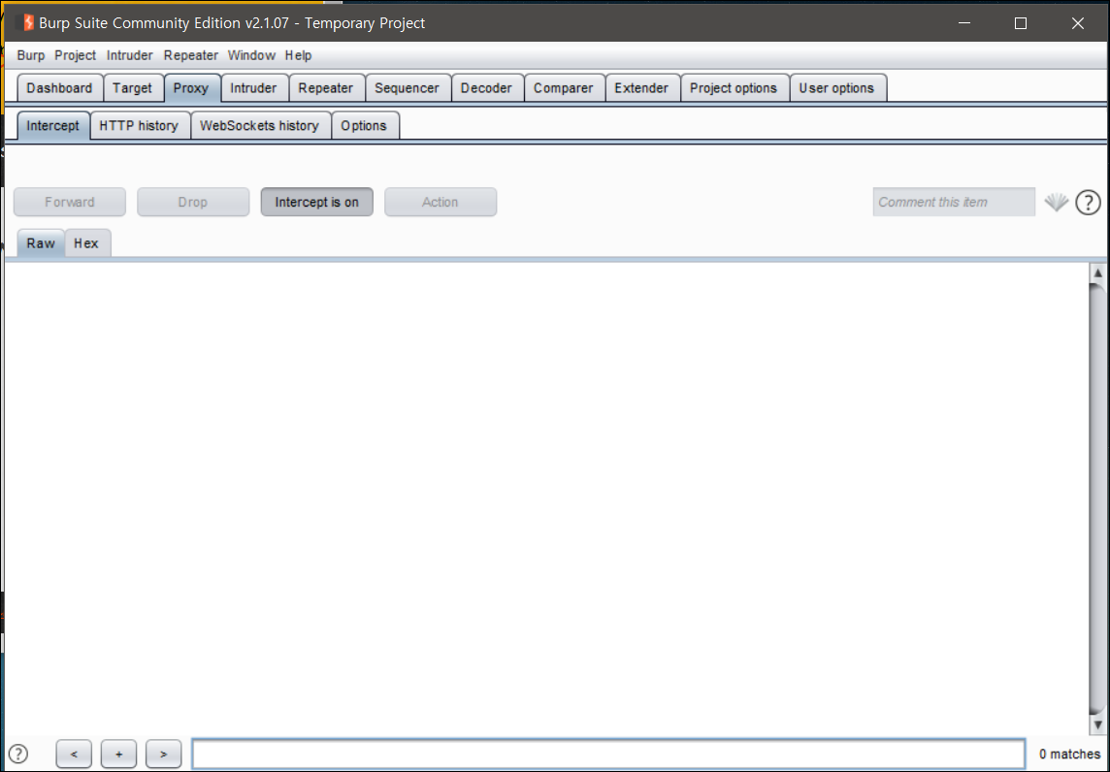Click the search help question mark icon

(x=18, y=755)
